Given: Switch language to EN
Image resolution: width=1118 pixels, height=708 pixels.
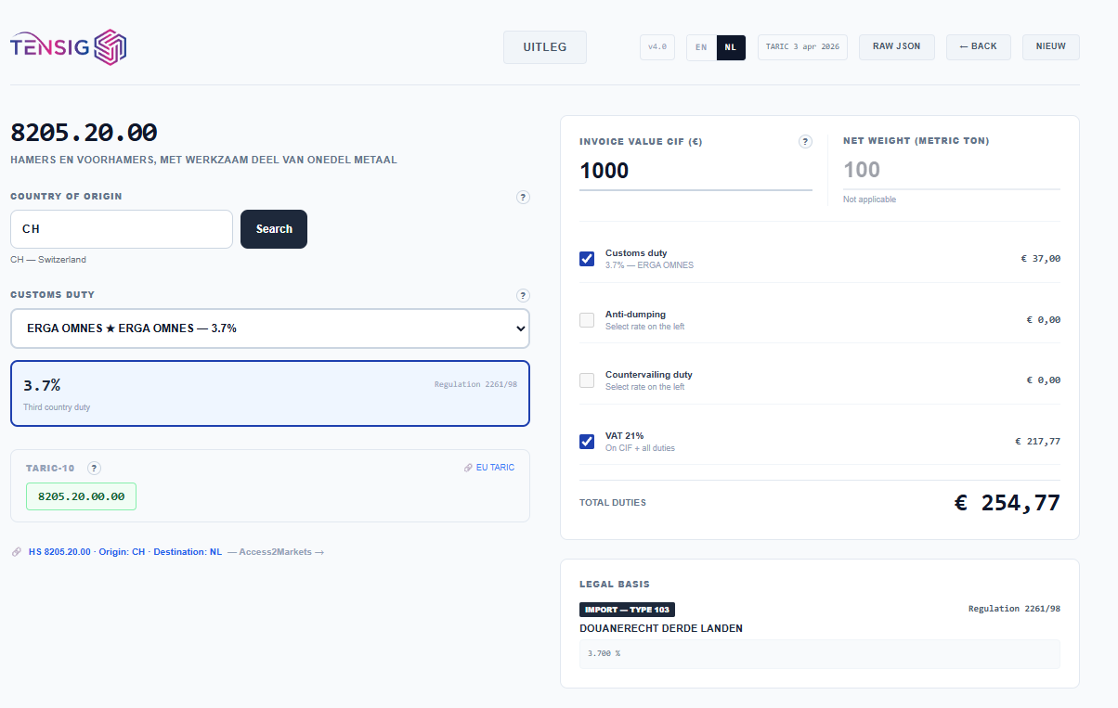Looking at the screenshot, I should 701,47.
